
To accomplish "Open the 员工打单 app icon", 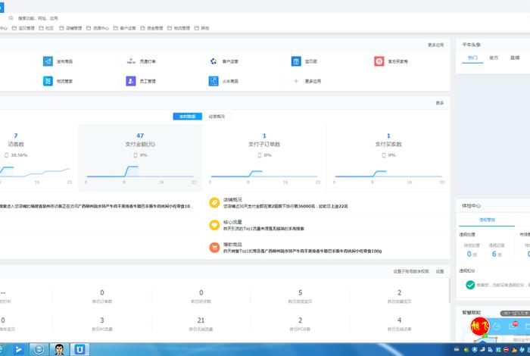I will click(130, 61).
